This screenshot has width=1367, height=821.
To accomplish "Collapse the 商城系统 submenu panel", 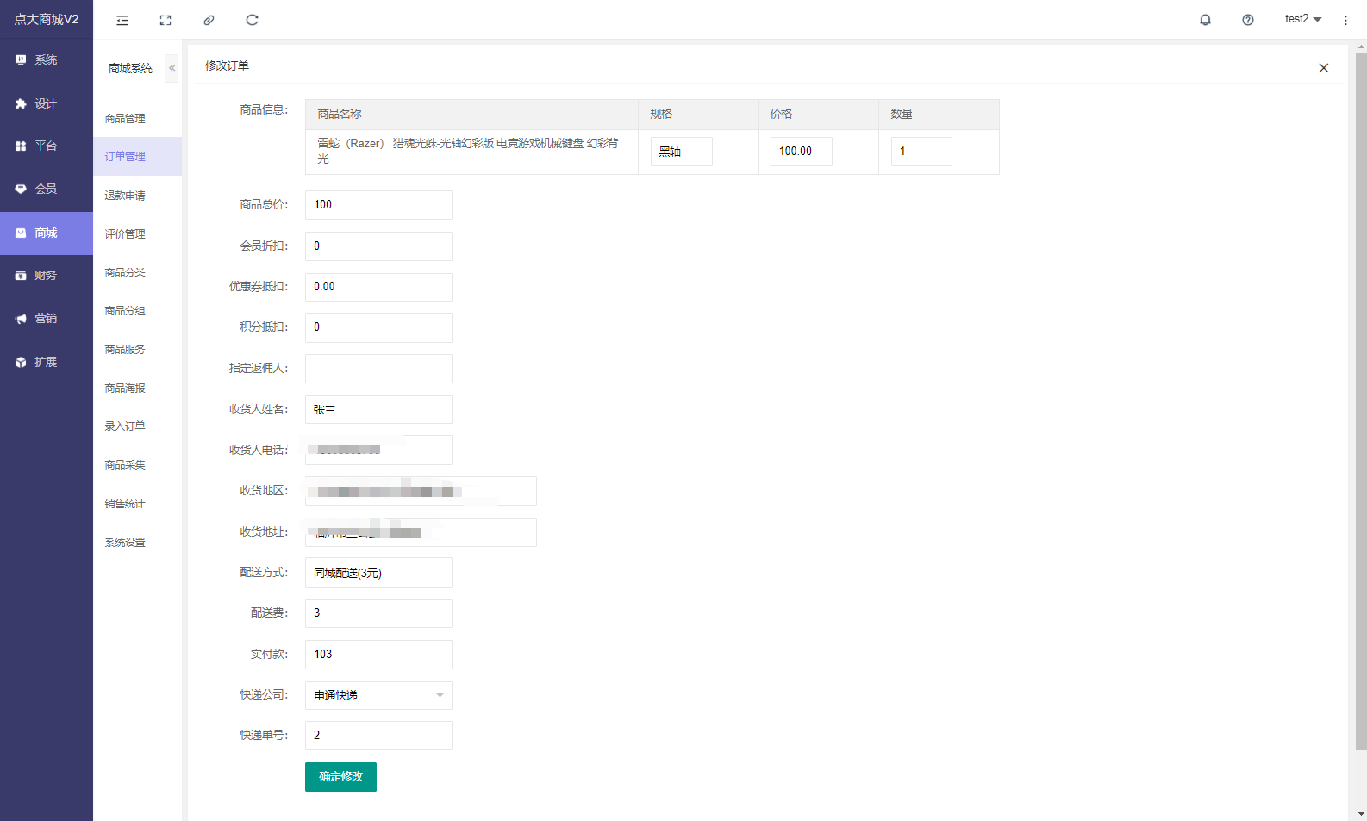I will pos(172,68).
